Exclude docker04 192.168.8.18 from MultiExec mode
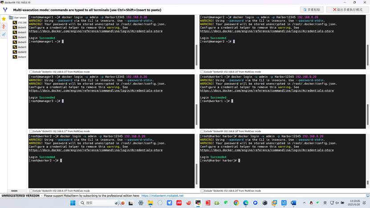Screen dimensions: 370x208 202,131
